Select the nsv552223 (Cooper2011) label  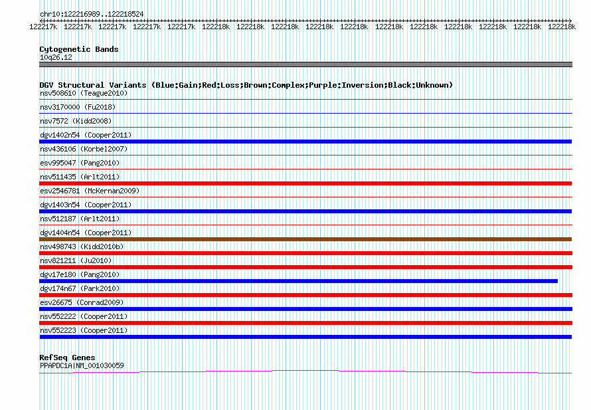tap(84, 330)
